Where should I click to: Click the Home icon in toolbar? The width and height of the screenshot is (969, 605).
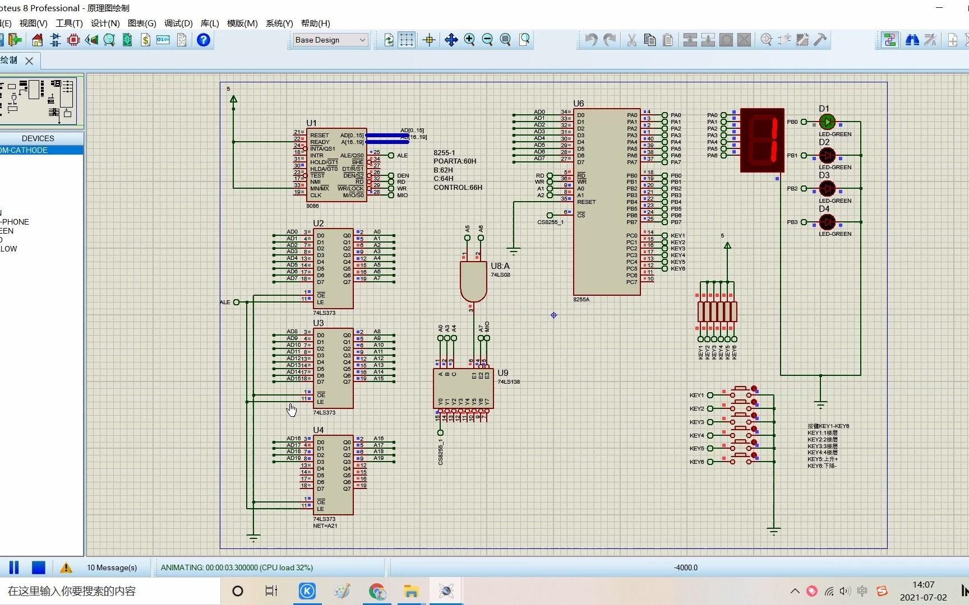pos(37,40)
